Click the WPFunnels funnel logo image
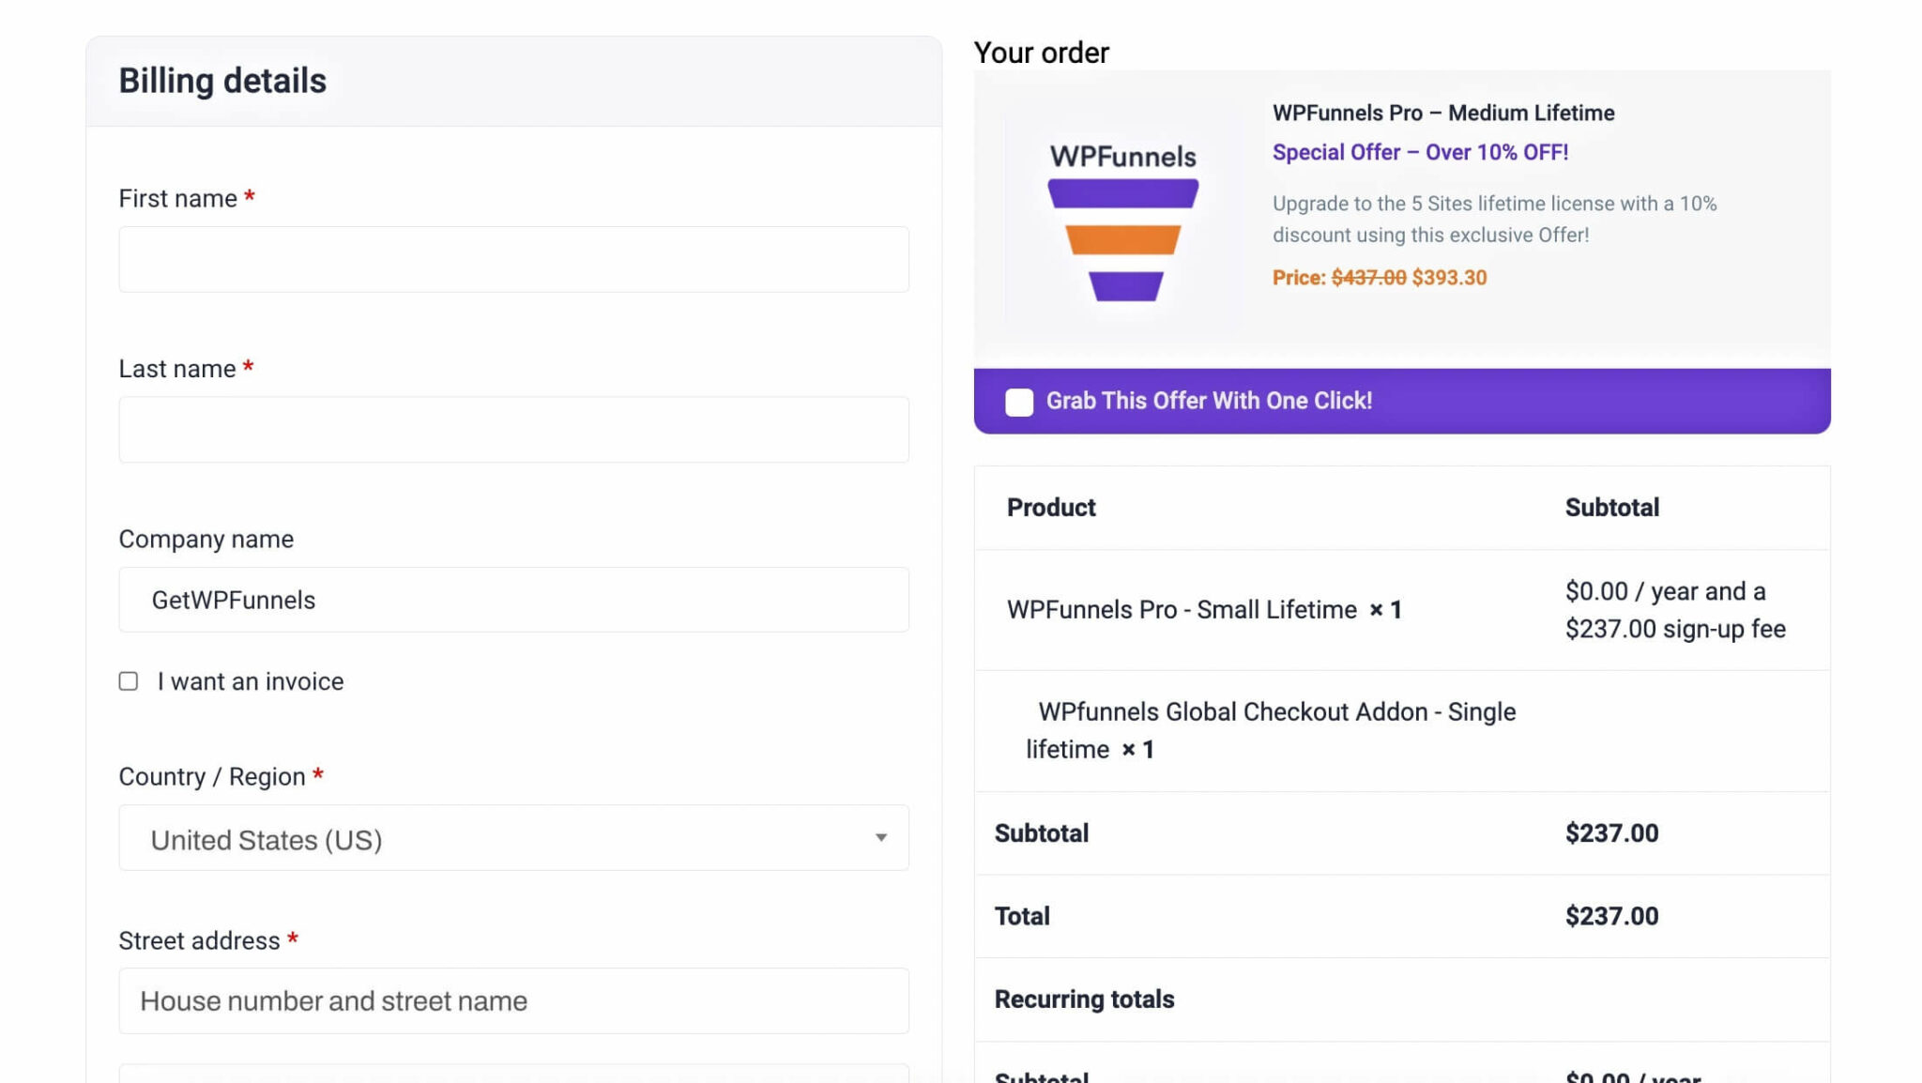This screenshot has height=1083, width=1922. (1122, 223)
